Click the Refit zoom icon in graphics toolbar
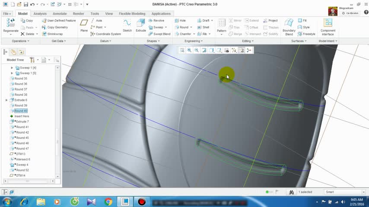The height and width of the screenshot is (207, 369). pos(182,50)
